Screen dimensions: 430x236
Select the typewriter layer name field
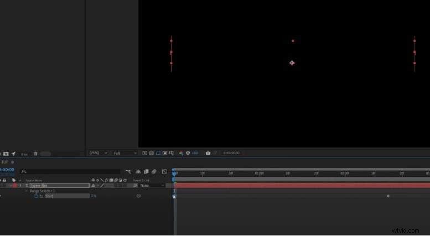[59, 185]
